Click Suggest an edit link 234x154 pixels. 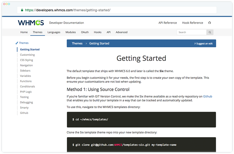click(203, 43)
